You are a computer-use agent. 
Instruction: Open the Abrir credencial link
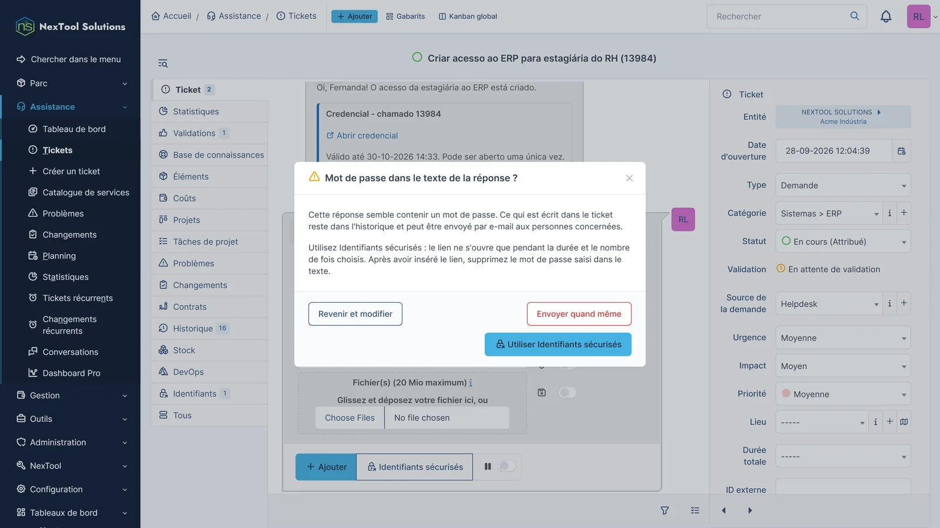[x=362, y=136]
